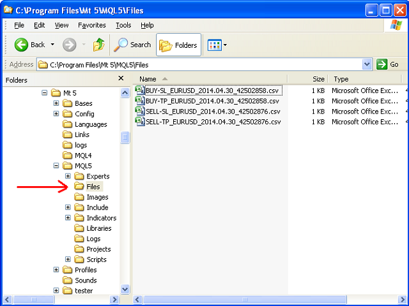The image size is (409, 306).
Task: Click the Scripts folder label
Action: coord(96,259)
